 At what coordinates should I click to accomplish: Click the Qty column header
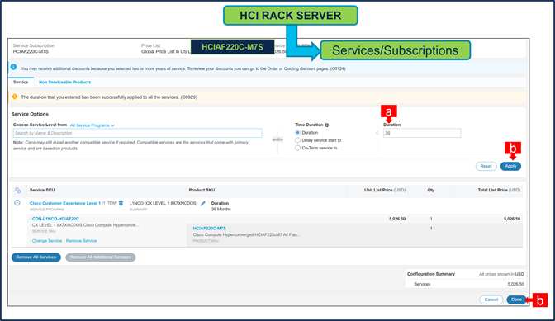(x=431, y=190)
